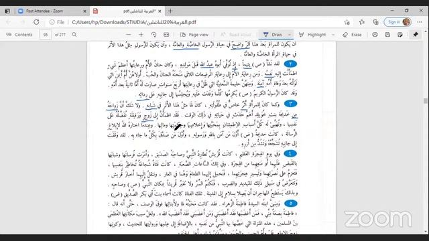The width and height of the screenshot is (429, 241).
Task: Click paragraph number ٥ blue badge
Action: (290, 204)
